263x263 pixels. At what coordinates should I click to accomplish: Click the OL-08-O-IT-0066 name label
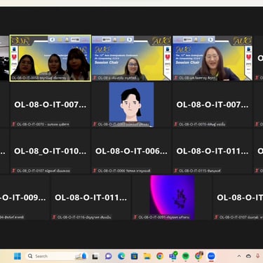click(x=124, y=170)
